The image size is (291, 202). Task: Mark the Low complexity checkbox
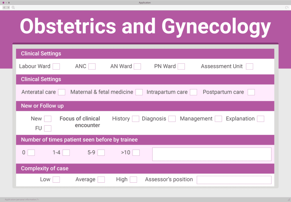56,179
